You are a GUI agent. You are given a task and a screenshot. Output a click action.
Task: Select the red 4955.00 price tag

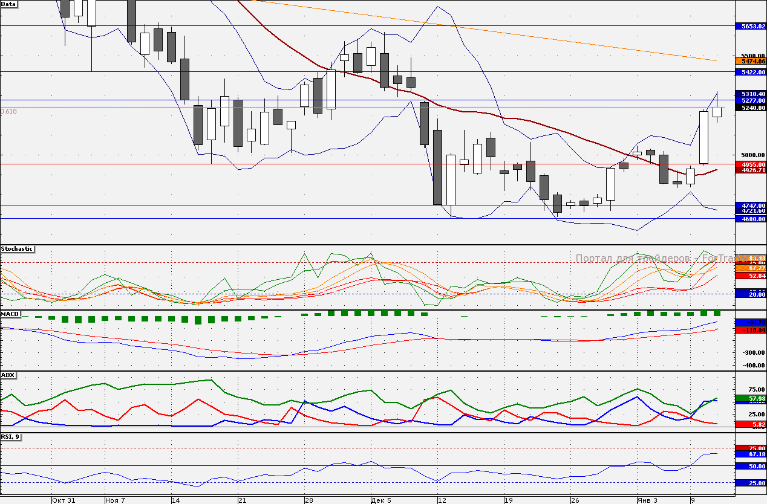750,164
